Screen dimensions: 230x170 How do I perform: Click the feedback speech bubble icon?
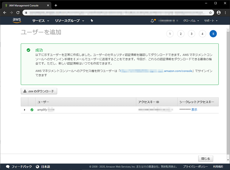coord(8,167)
